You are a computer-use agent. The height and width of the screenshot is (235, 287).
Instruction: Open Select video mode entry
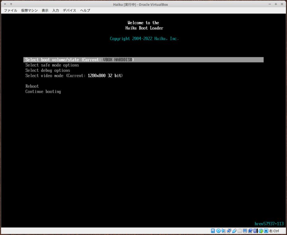pos(74,76)
